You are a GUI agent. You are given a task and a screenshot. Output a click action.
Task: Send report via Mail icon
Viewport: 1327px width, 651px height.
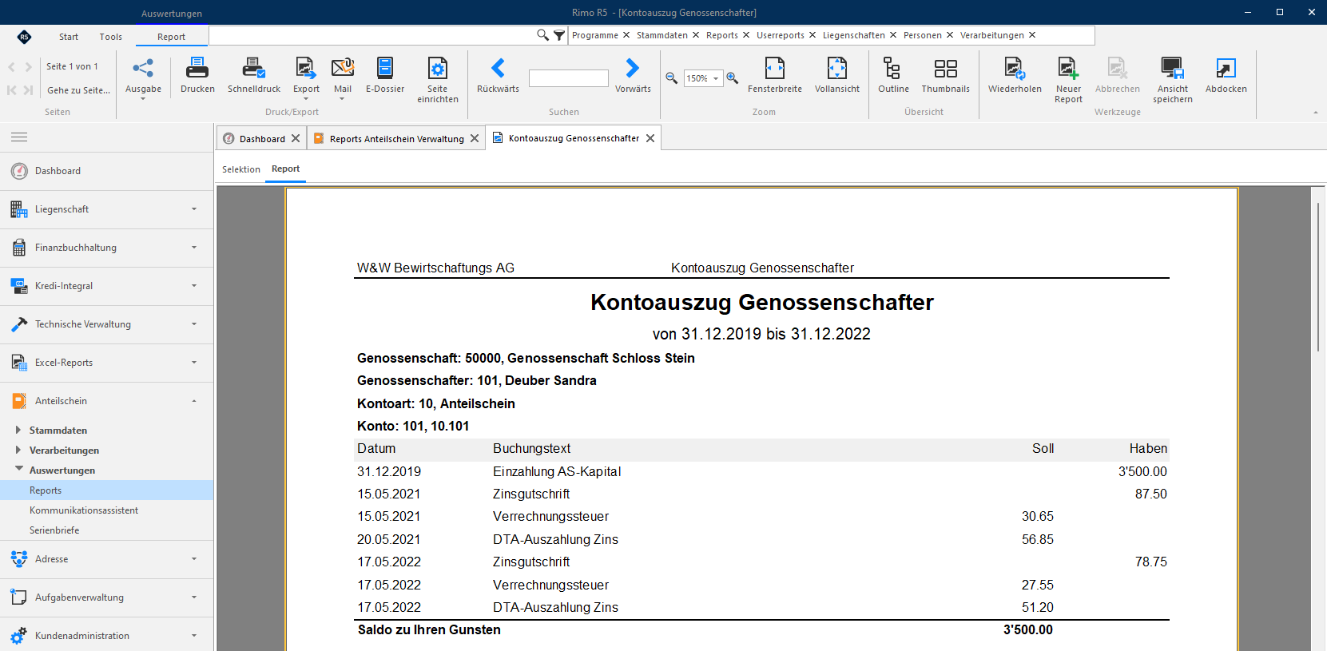343,77
